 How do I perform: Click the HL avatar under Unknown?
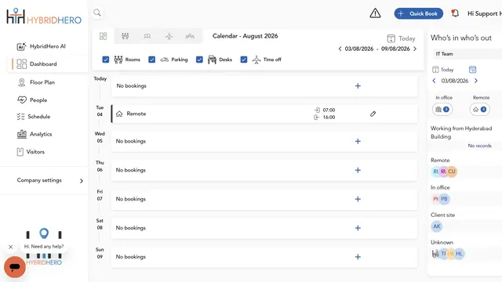coord(460,254)
